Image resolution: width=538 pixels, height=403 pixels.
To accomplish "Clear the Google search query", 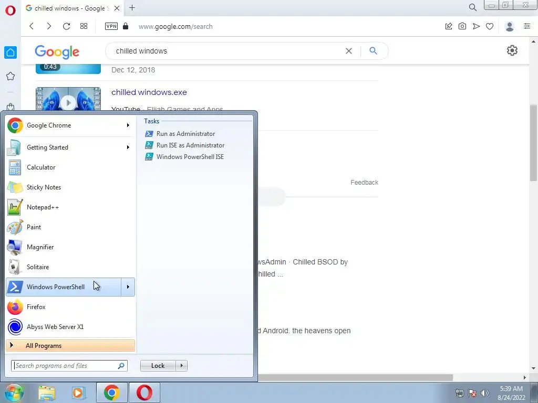I will (349, 51).
